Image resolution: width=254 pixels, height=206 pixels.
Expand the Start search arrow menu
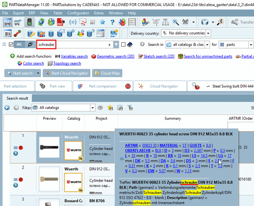[x=38, y=73]
